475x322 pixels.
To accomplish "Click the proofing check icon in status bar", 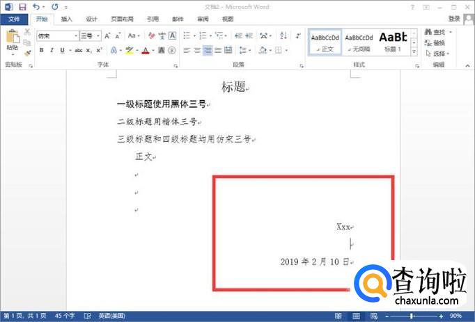I will (87, 316).
